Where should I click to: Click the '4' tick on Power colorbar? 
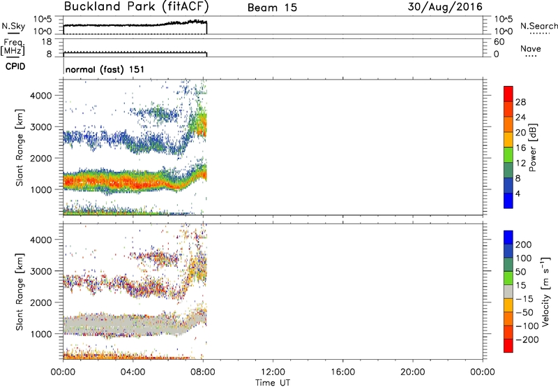tap(518, 193)
